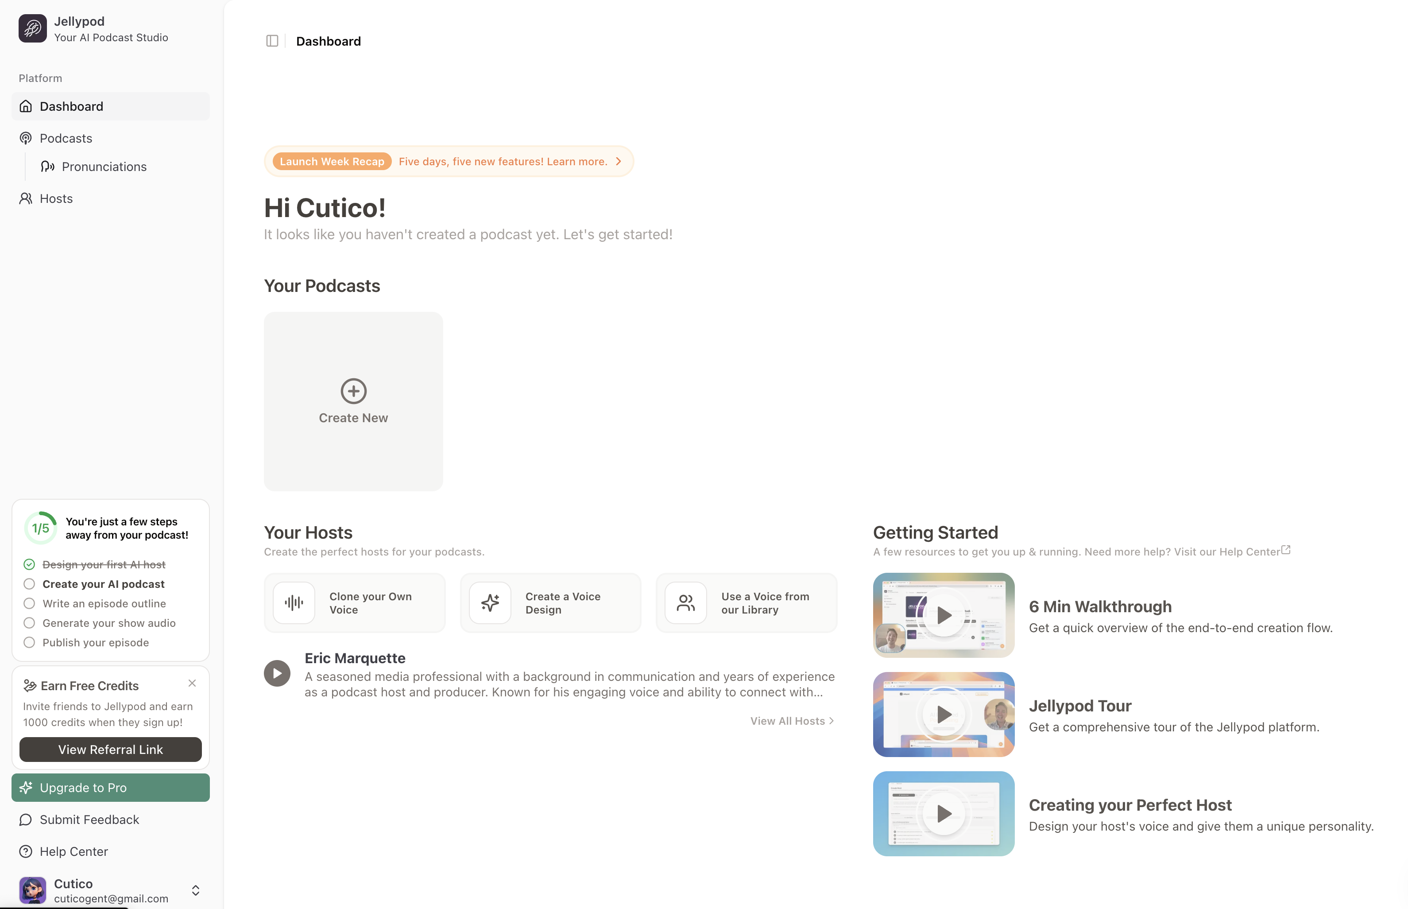
Task: Select the Publish your episode circle
Action: [29, 642]
